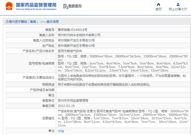The image size is (191, 135).
Task: Click the national emblem logo
Action: coord(9,6)
